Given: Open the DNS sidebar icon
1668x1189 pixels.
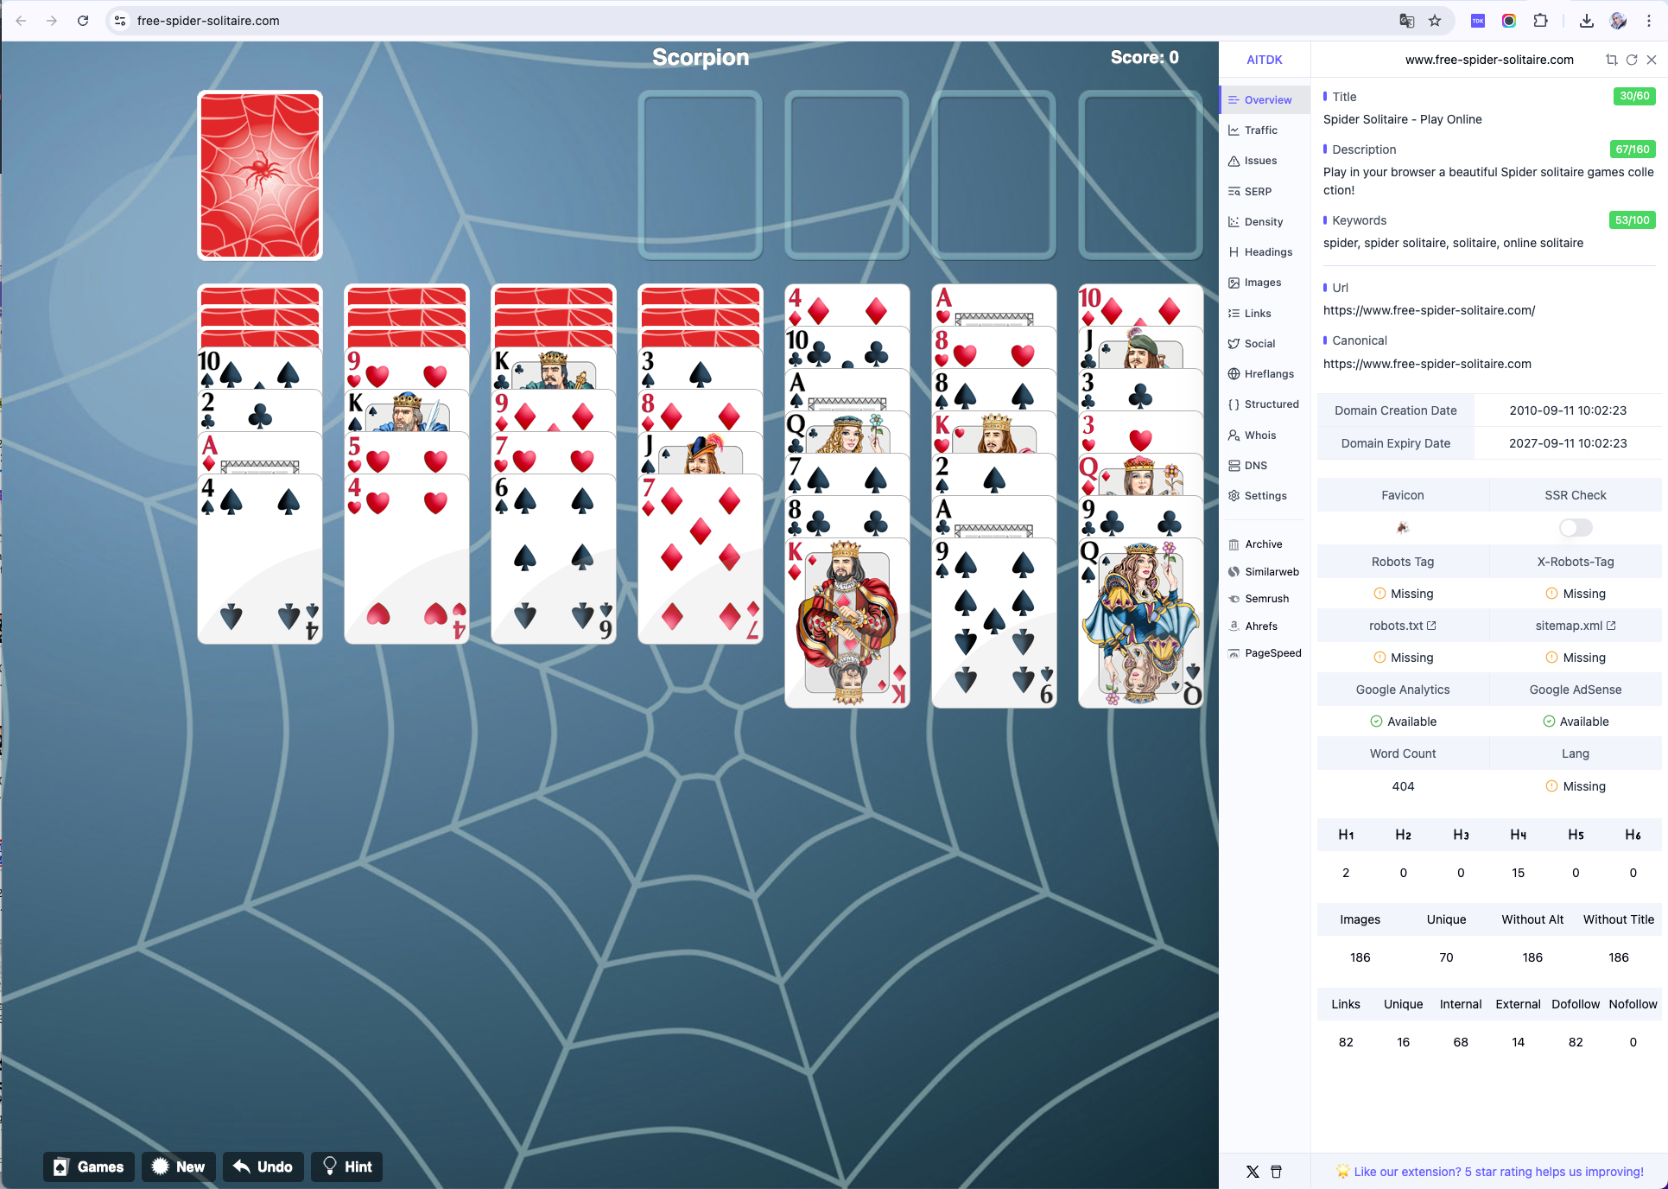Looking at the screenshot, I should [1234, 466].
